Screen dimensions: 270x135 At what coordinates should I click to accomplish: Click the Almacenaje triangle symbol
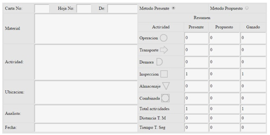(x=166, y=86)
